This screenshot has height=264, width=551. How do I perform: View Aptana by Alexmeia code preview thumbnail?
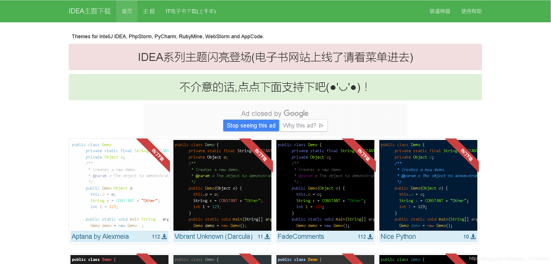[x=119, y=185]
